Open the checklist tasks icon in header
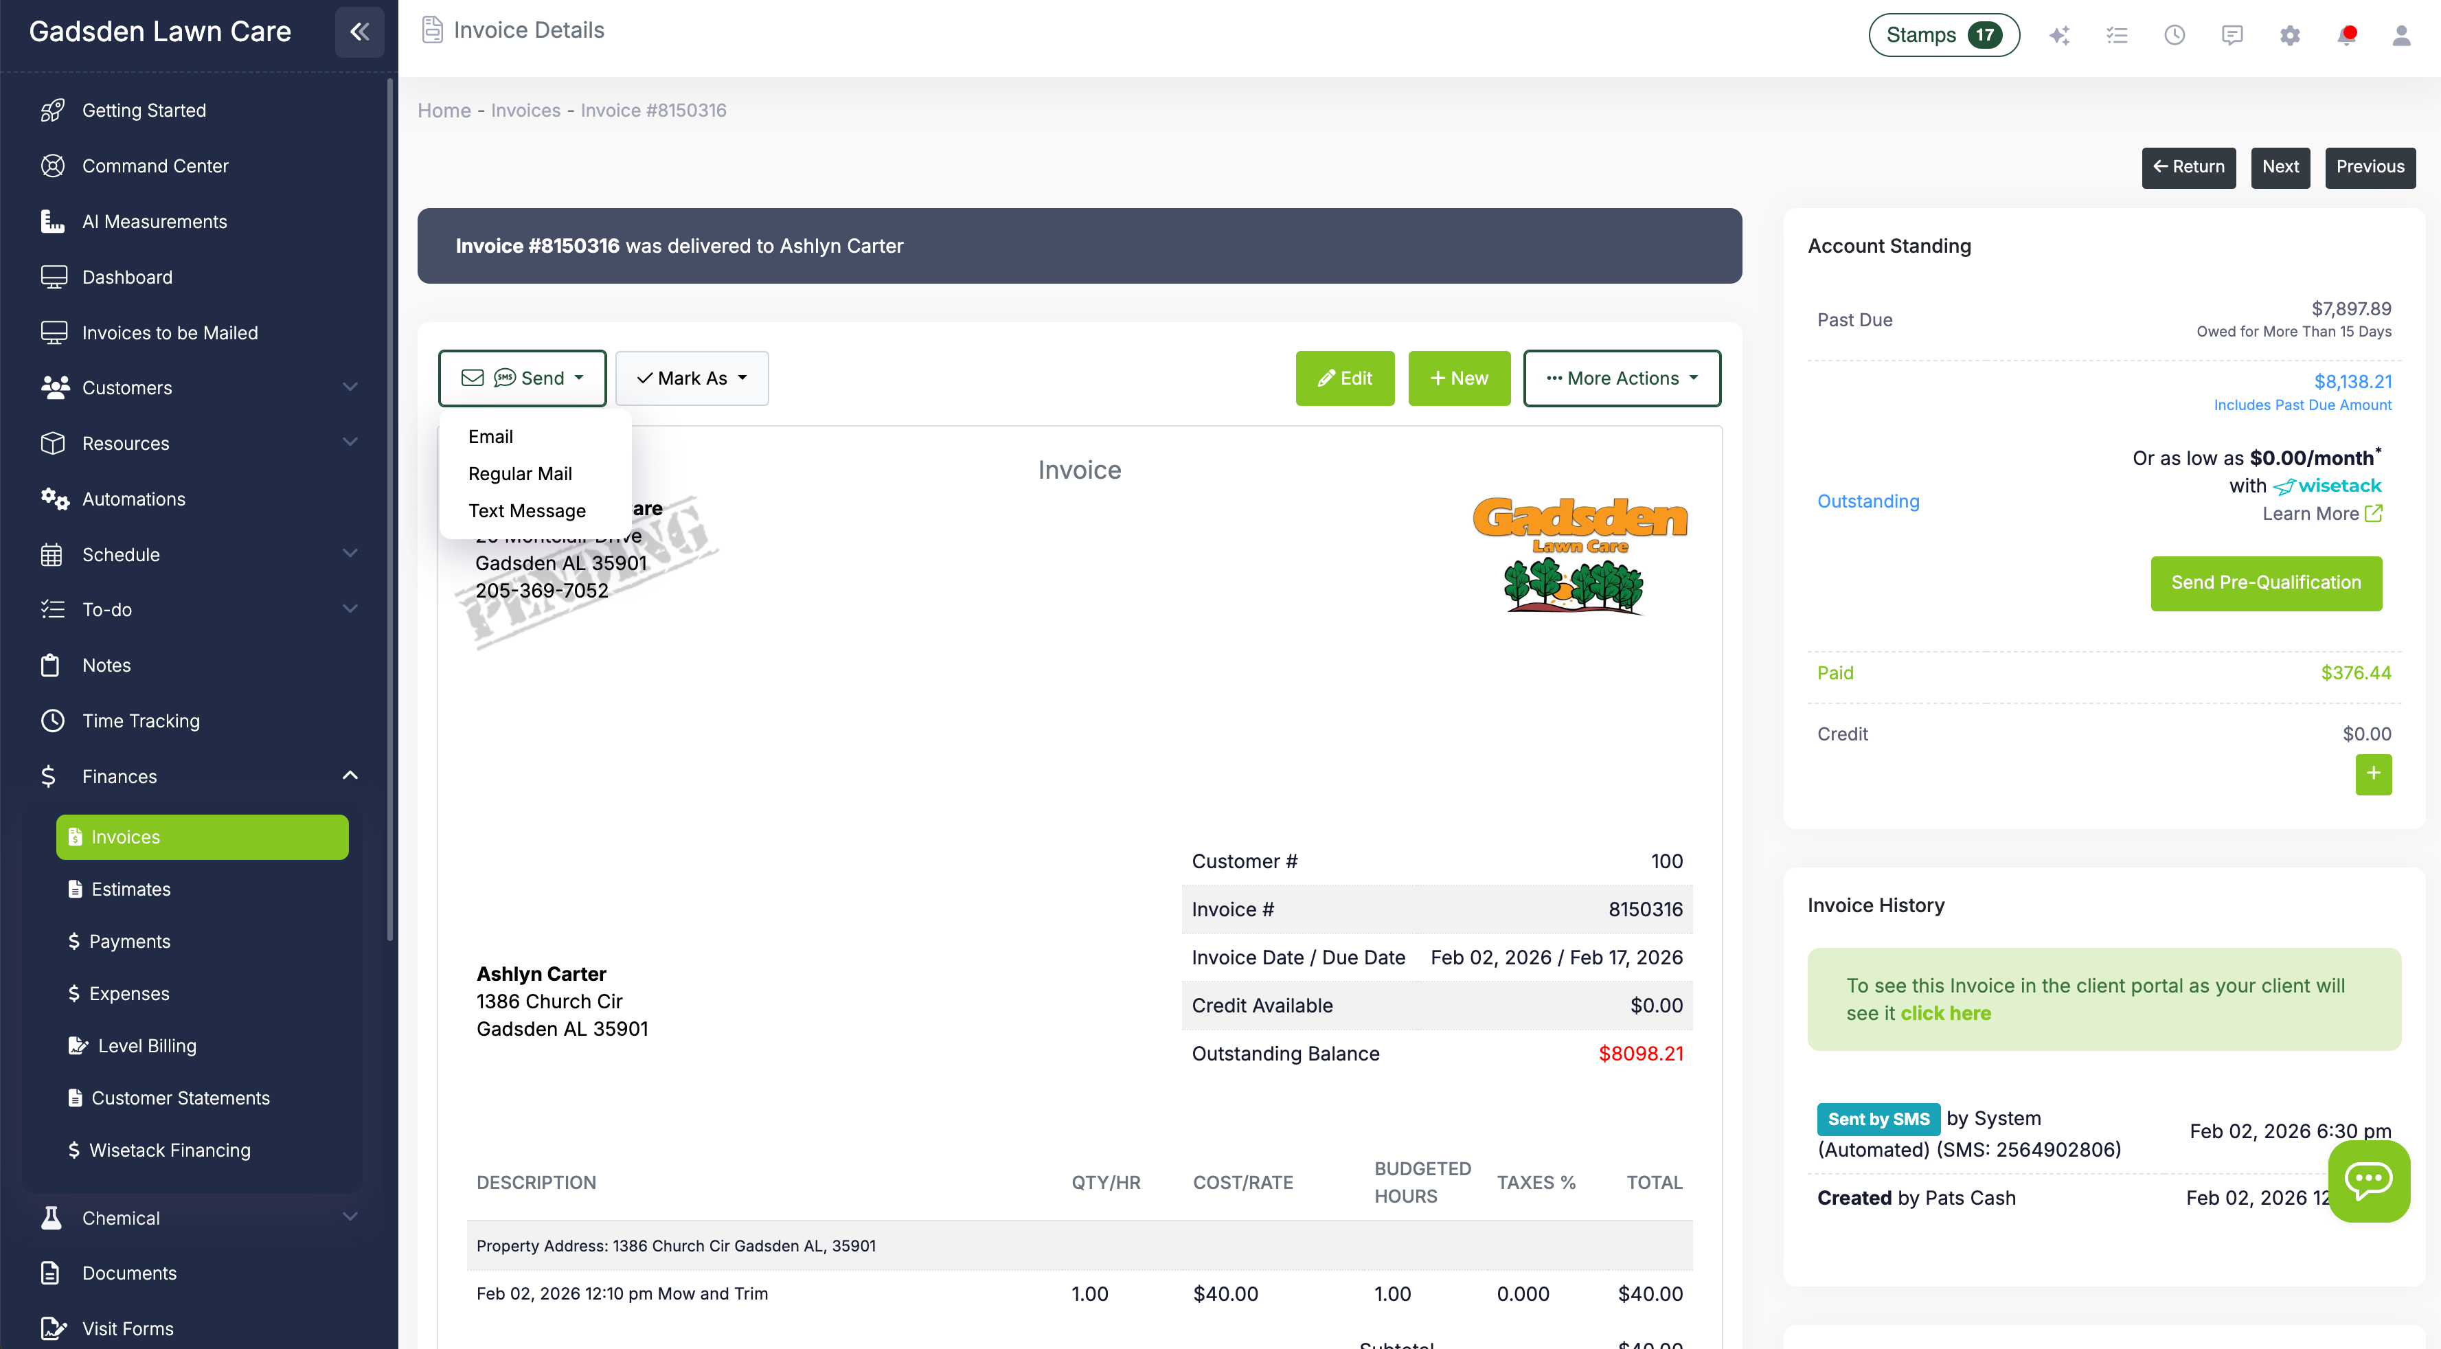This screenshot has height=1349, width=2441. pos(2117,35)
